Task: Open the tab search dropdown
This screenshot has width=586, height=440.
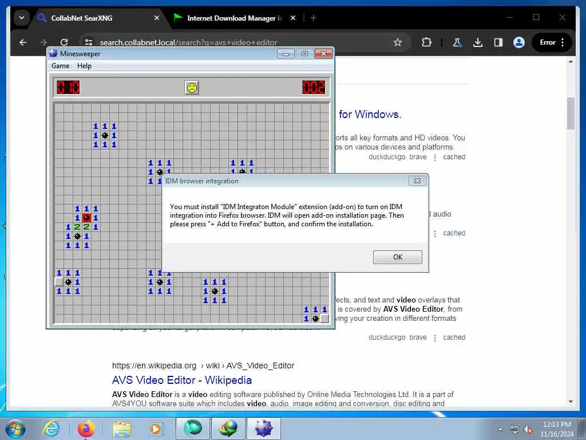Action: coord(22,18)
